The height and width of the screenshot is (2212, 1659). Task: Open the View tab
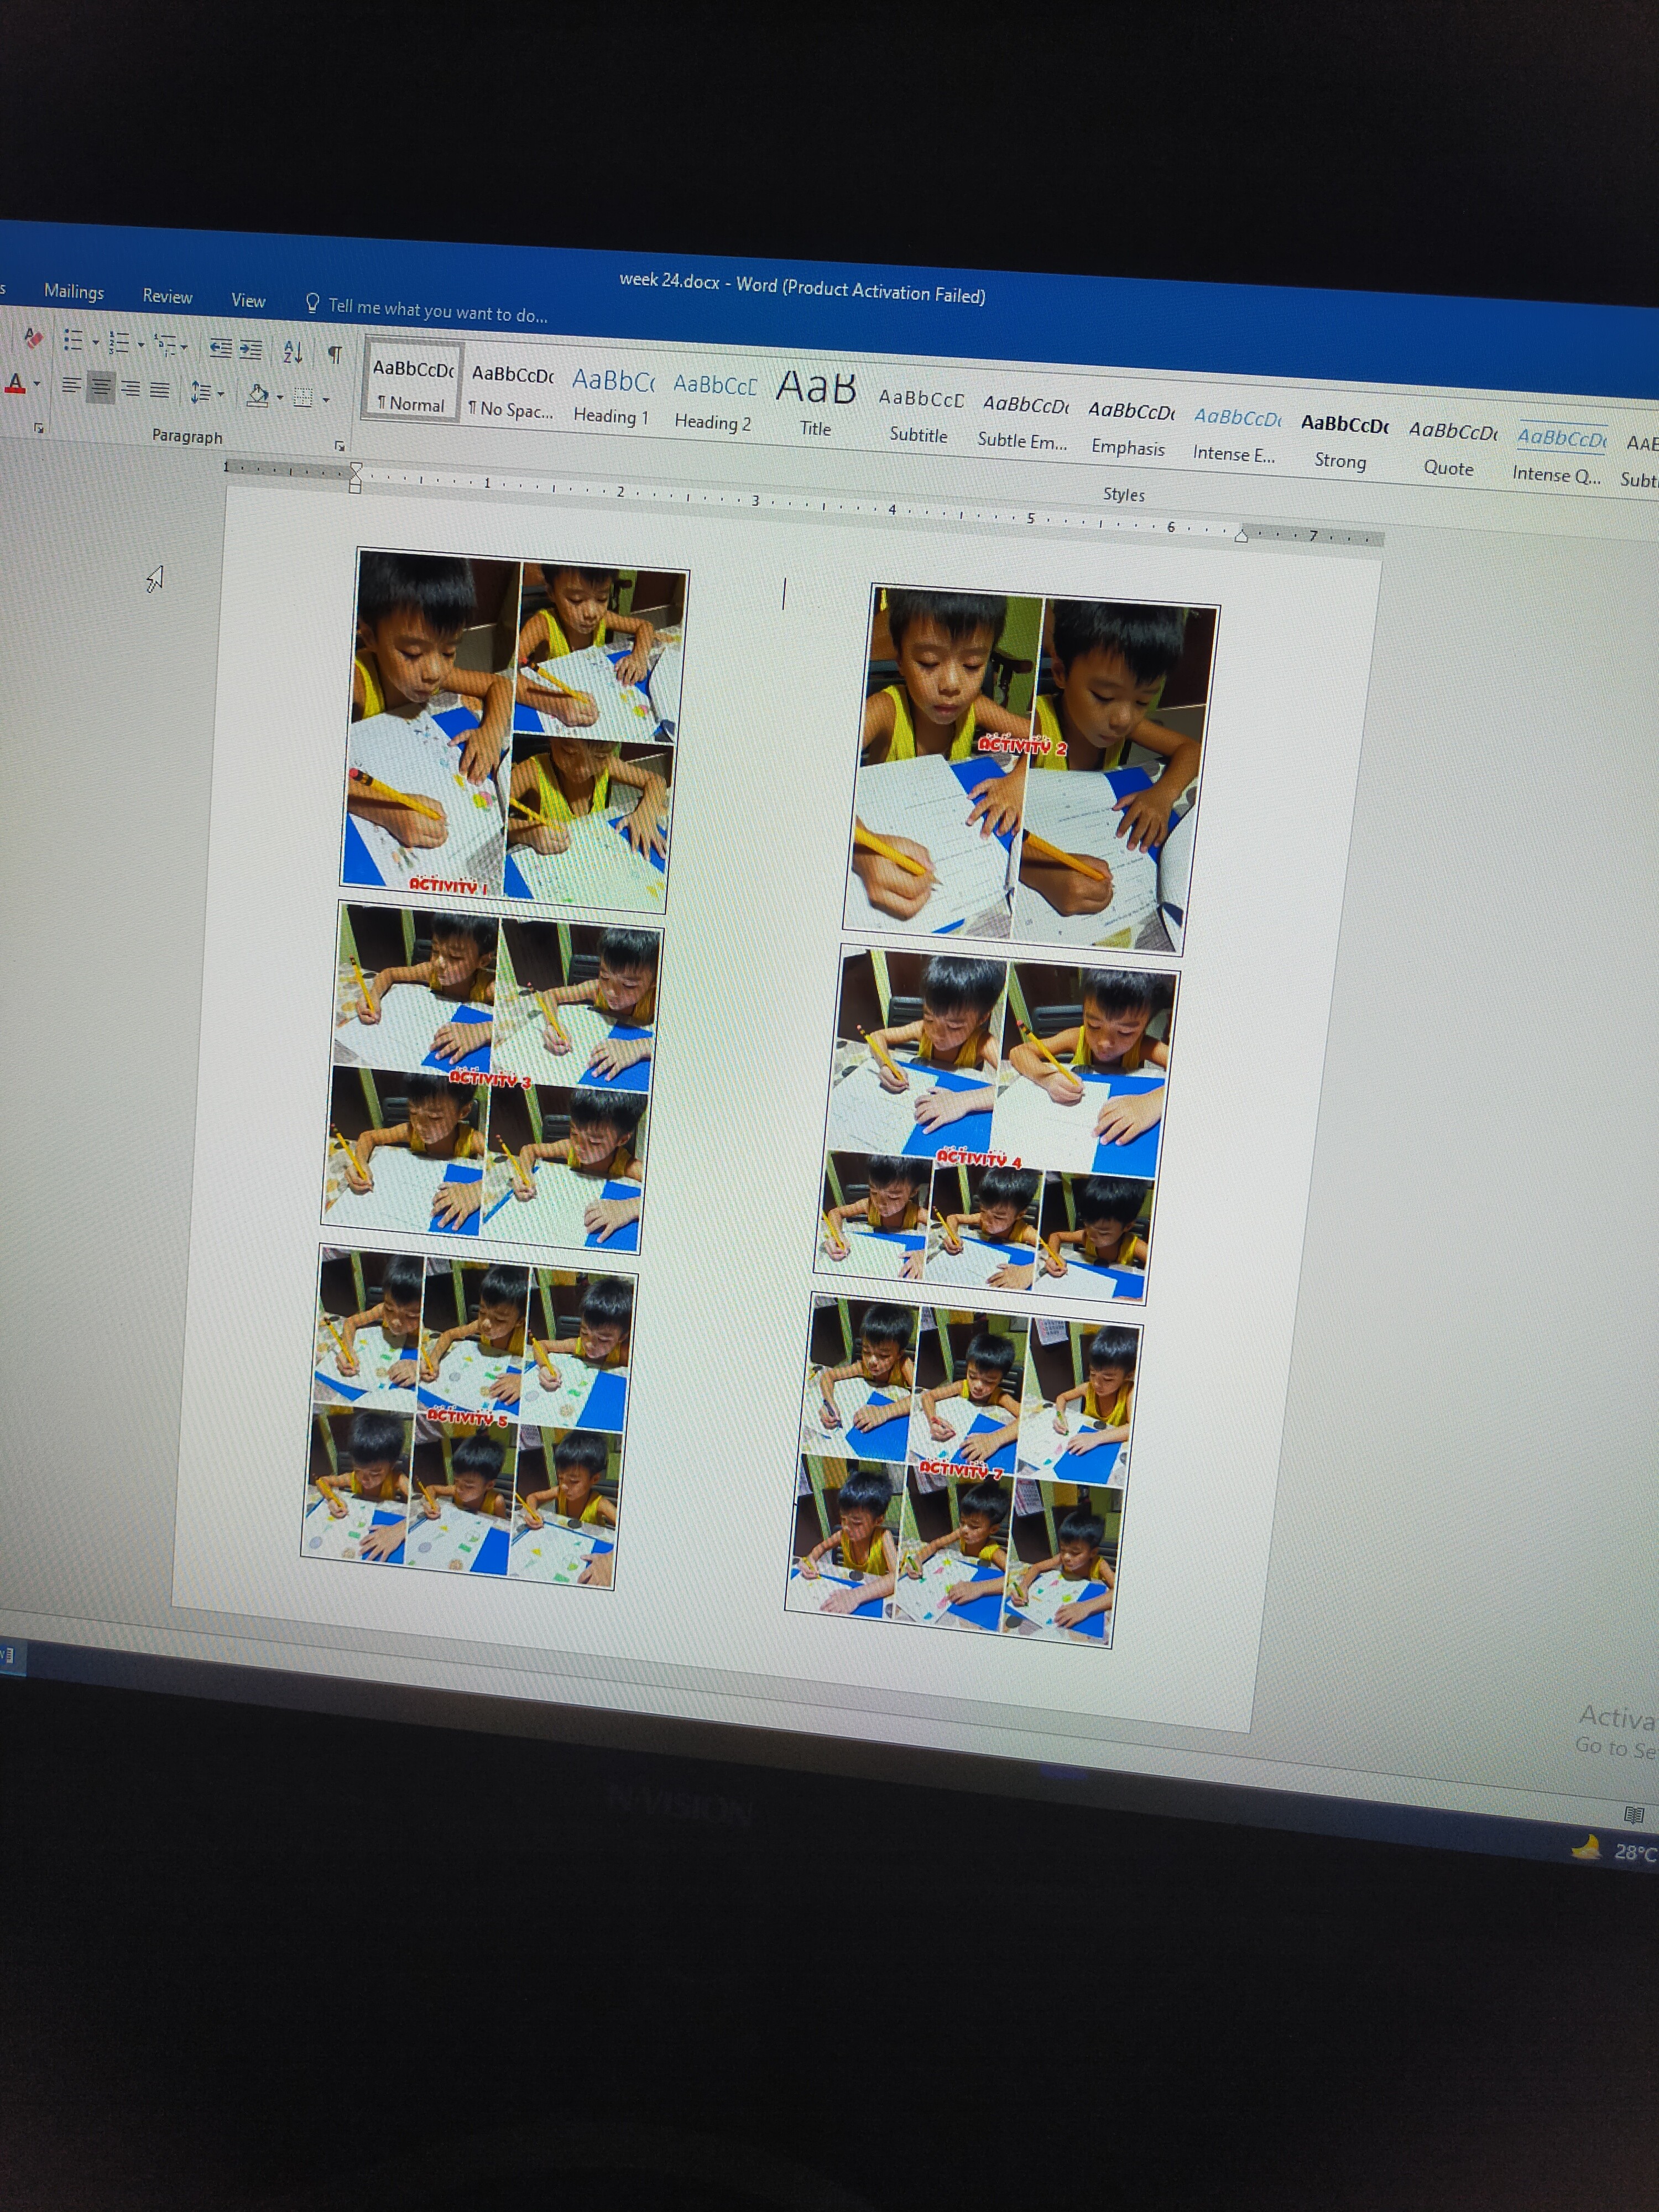pyautogui.click(x=248, y=300)
